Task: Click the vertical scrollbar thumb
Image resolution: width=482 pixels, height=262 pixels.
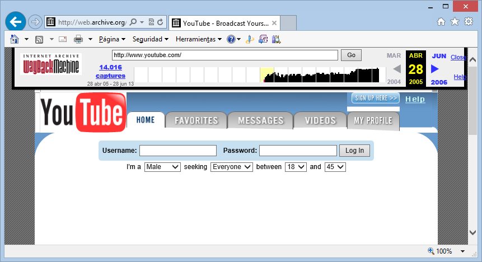Action: point(473,100)
